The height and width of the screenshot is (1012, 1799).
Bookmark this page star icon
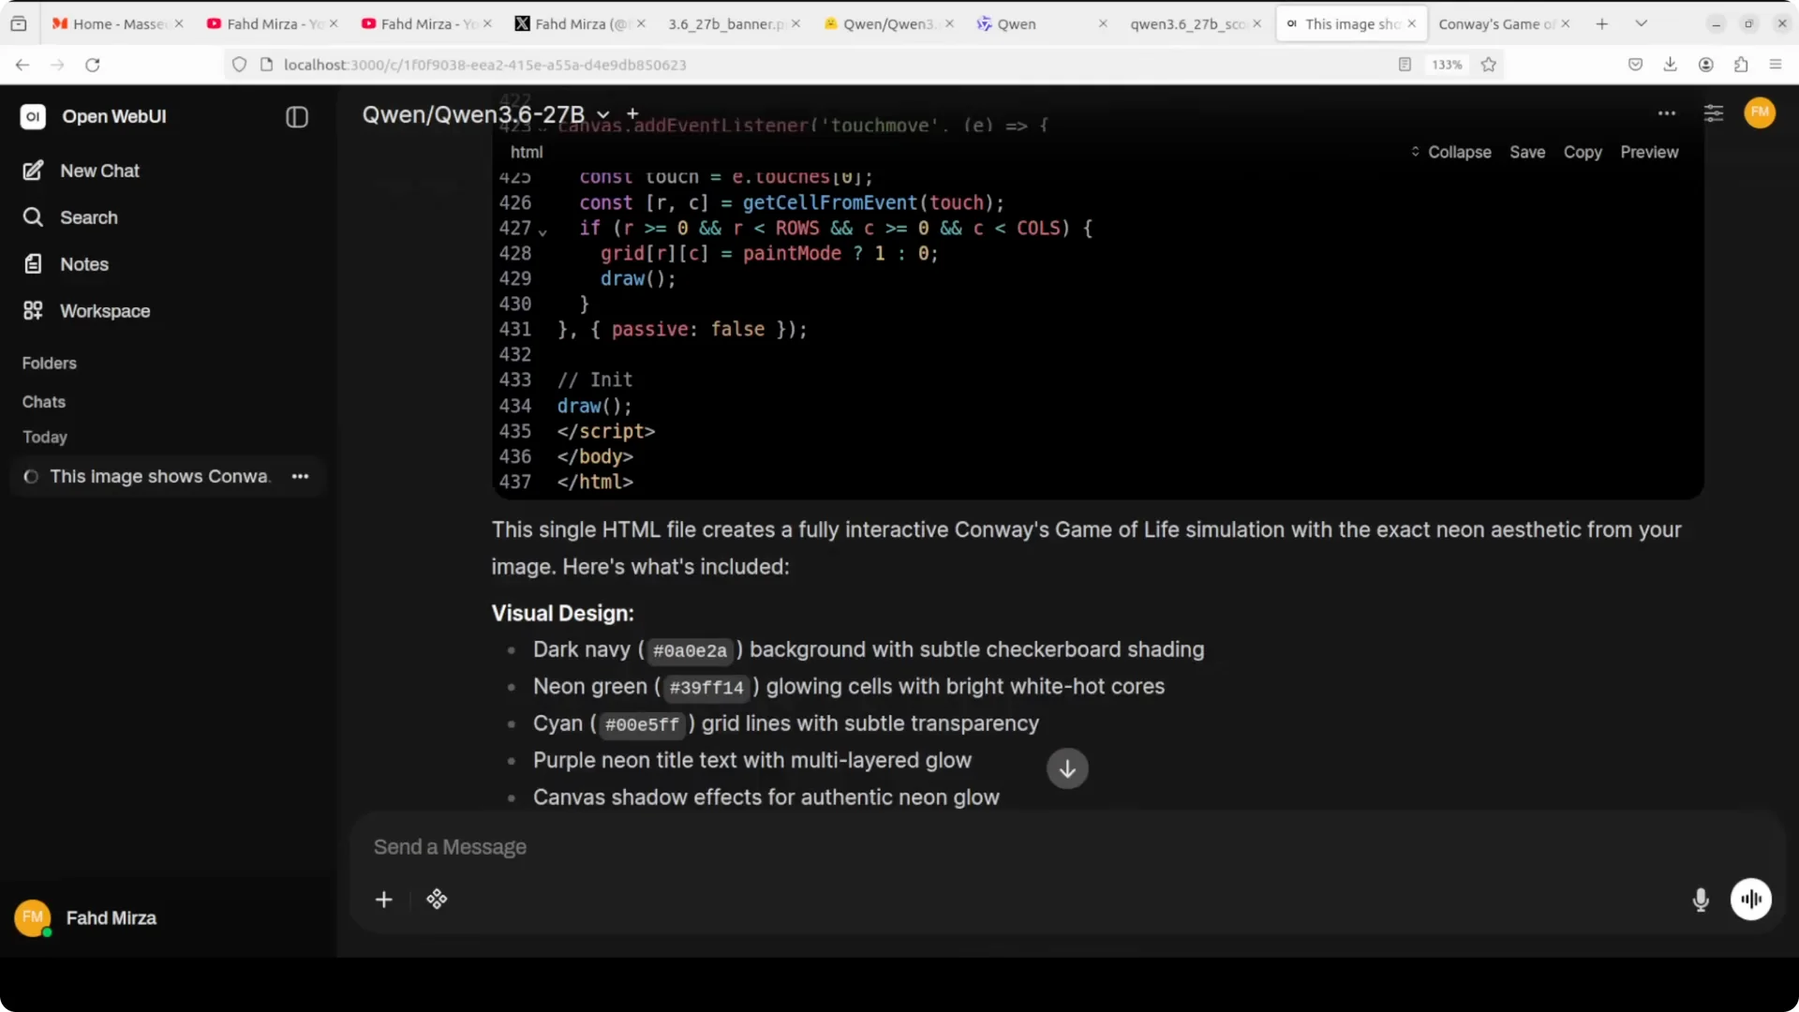(1489, 65)
